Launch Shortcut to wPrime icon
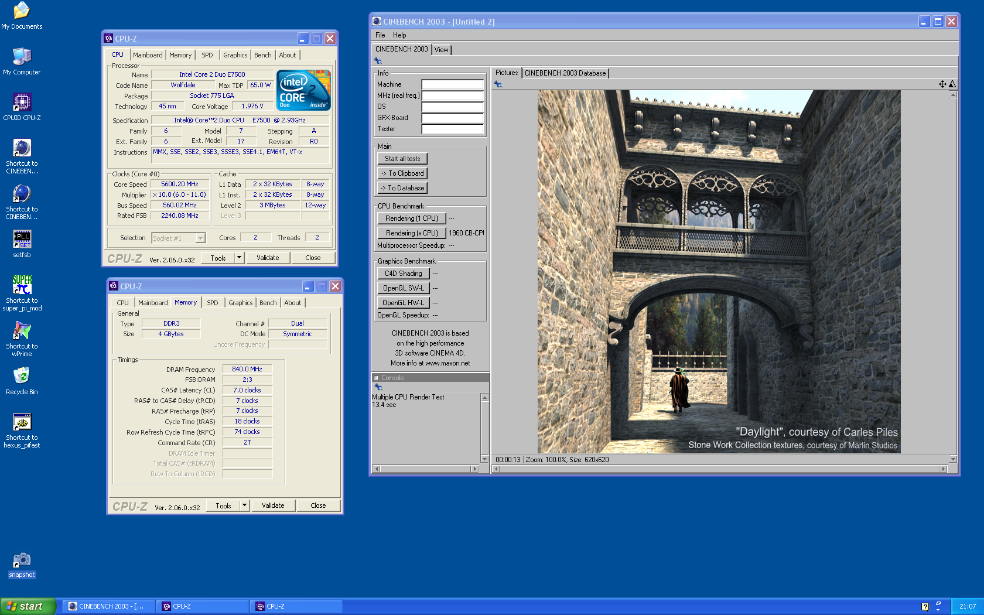The image size is (984, 615). pos(22,330)
